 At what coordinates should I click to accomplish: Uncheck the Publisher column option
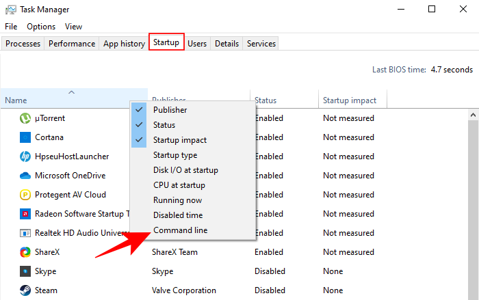[x=170, y=110]
